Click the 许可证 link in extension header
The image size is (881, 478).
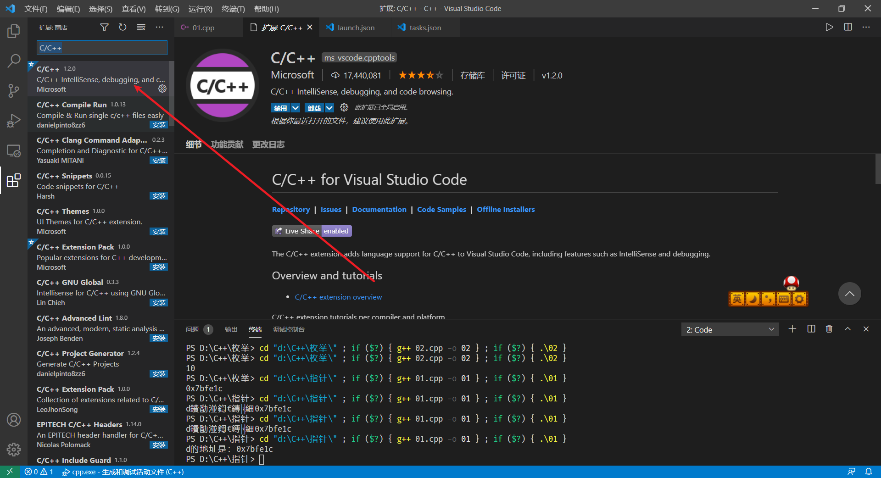click(513, 75)
